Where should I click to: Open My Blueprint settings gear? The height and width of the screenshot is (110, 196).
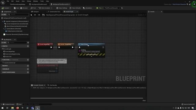(x=28, y=42)
